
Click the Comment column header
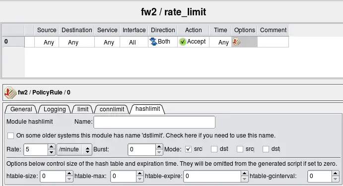(x=273, y=30)
